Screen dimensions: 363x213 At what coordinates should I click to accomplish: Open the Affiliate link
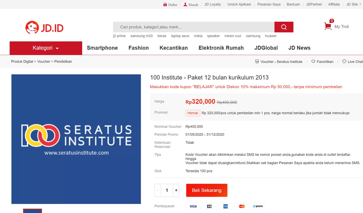(334, 4)
